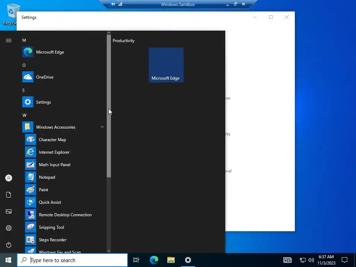The height and width of the screenshot is (267, 356).
Task: Launch OneDrive from the Start menu
Action: coord(64,77)
